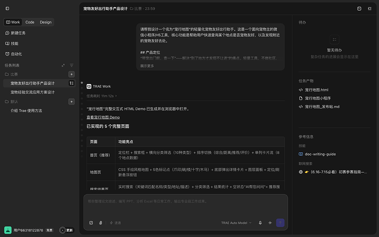Click the book icon beside doc-writing-guide
Image resolution: width=379 pixels, height=237 pixels.
[x=300, y=154]
